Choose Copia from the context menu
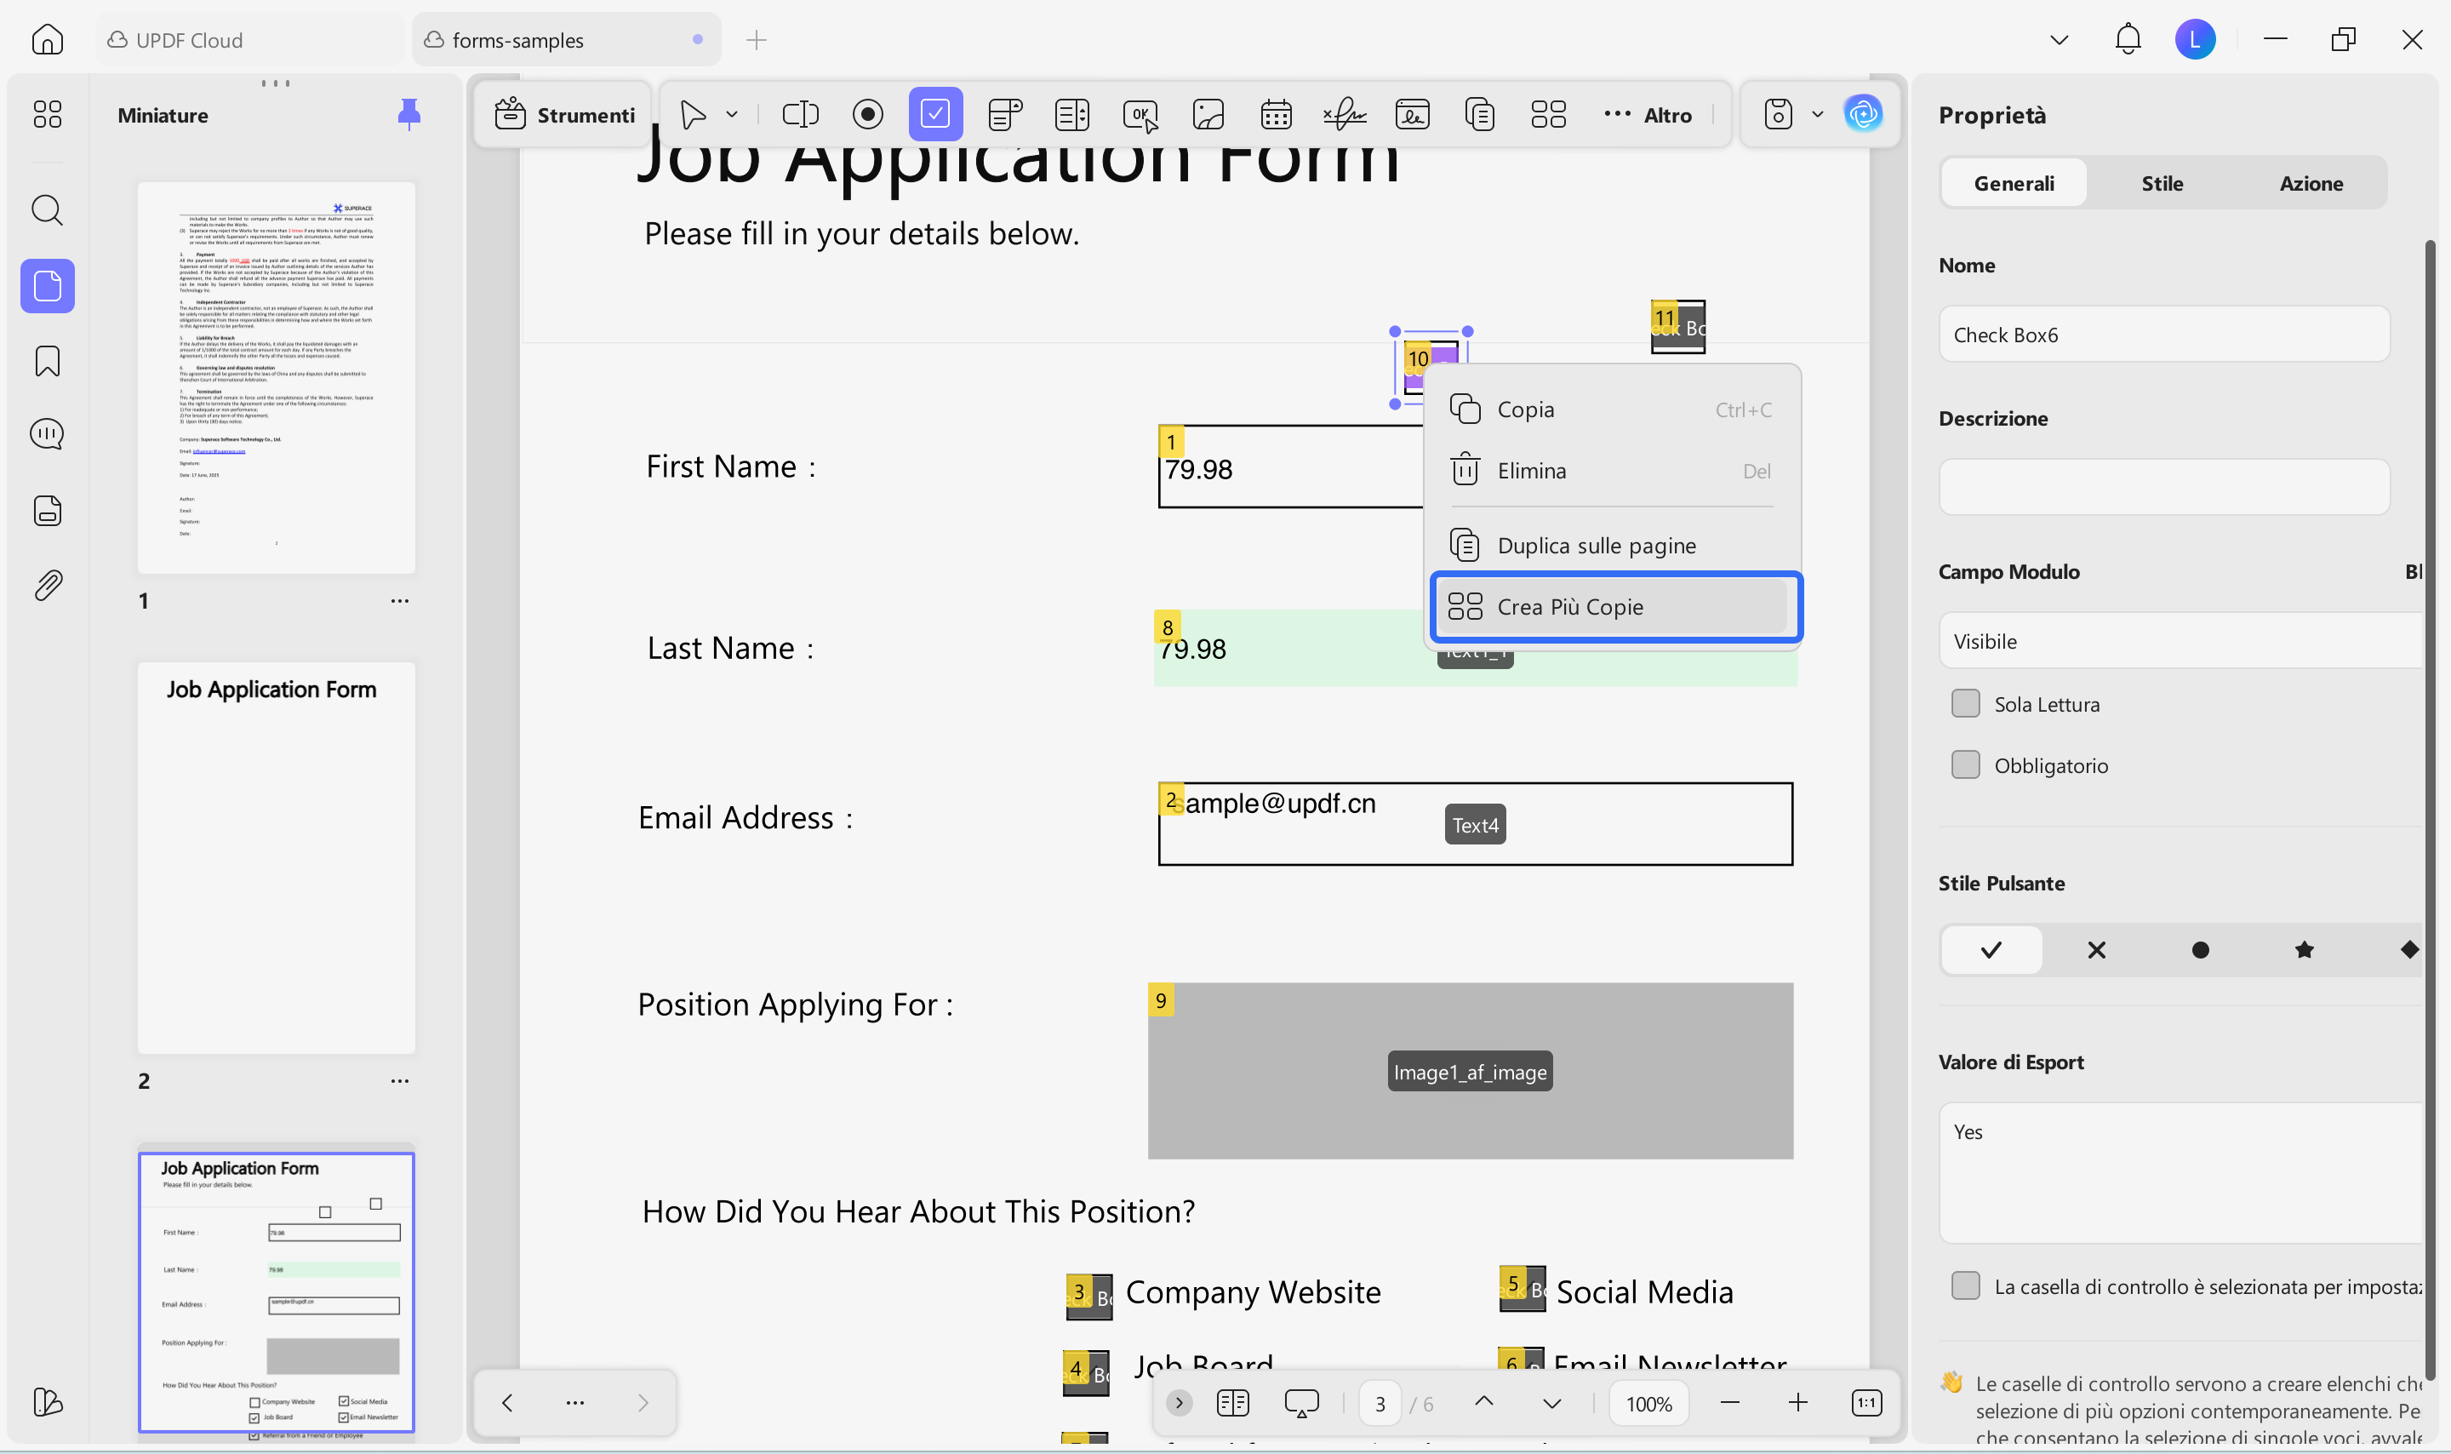Viewport: 2451px width, 1454px height. (1612, 409)
